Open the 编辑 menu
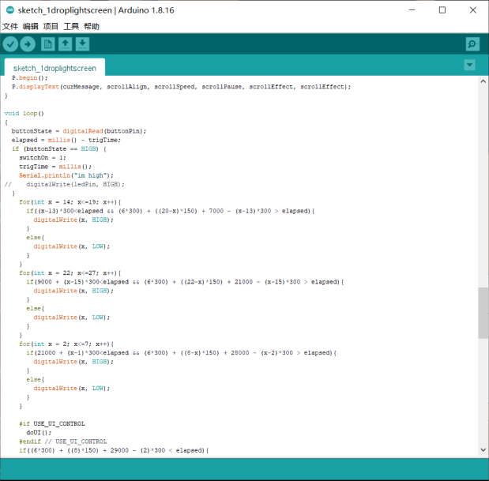This screenshot has width=489, height=481. point(30,26)
